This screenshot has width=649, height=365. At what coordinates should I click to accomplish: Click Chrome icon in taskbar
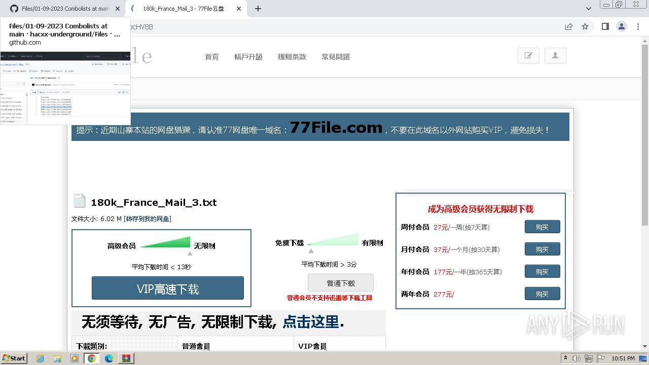click(x=92, y=358)
